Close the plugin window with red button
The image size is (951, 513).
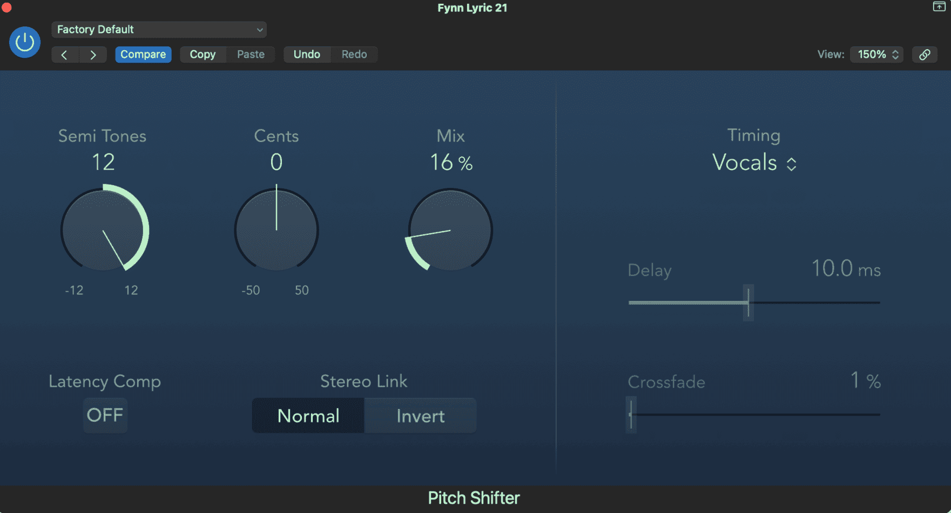[6, 8]
